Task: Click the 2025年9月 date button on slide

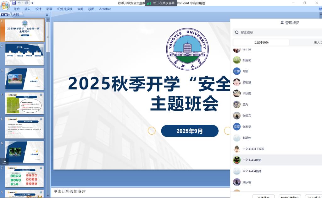Action: [190, 131]
